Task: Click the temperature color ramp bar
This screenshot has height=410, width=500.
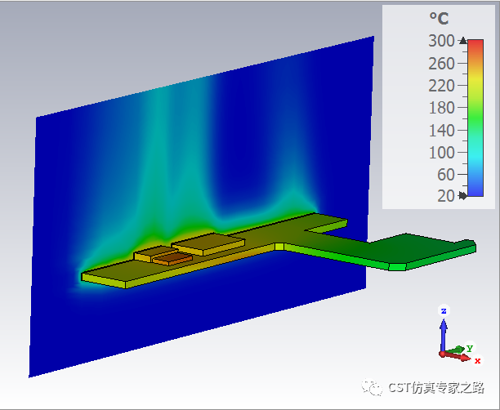Action: click(x=475, y=118)
